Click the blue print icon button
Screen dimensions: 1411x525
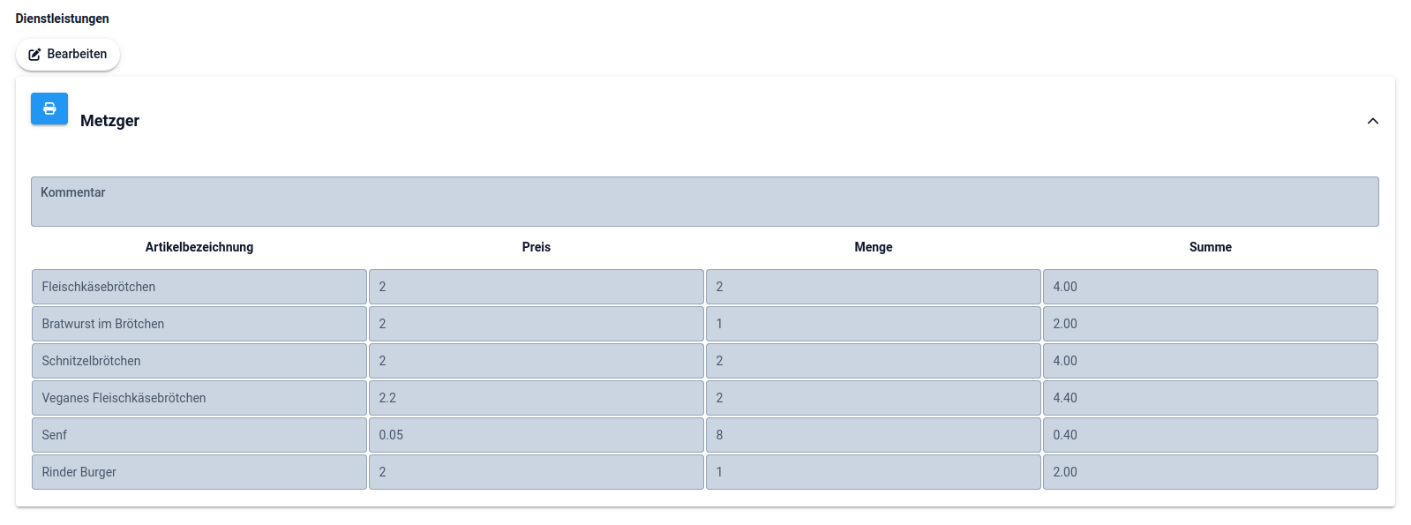tap(49, 109)
